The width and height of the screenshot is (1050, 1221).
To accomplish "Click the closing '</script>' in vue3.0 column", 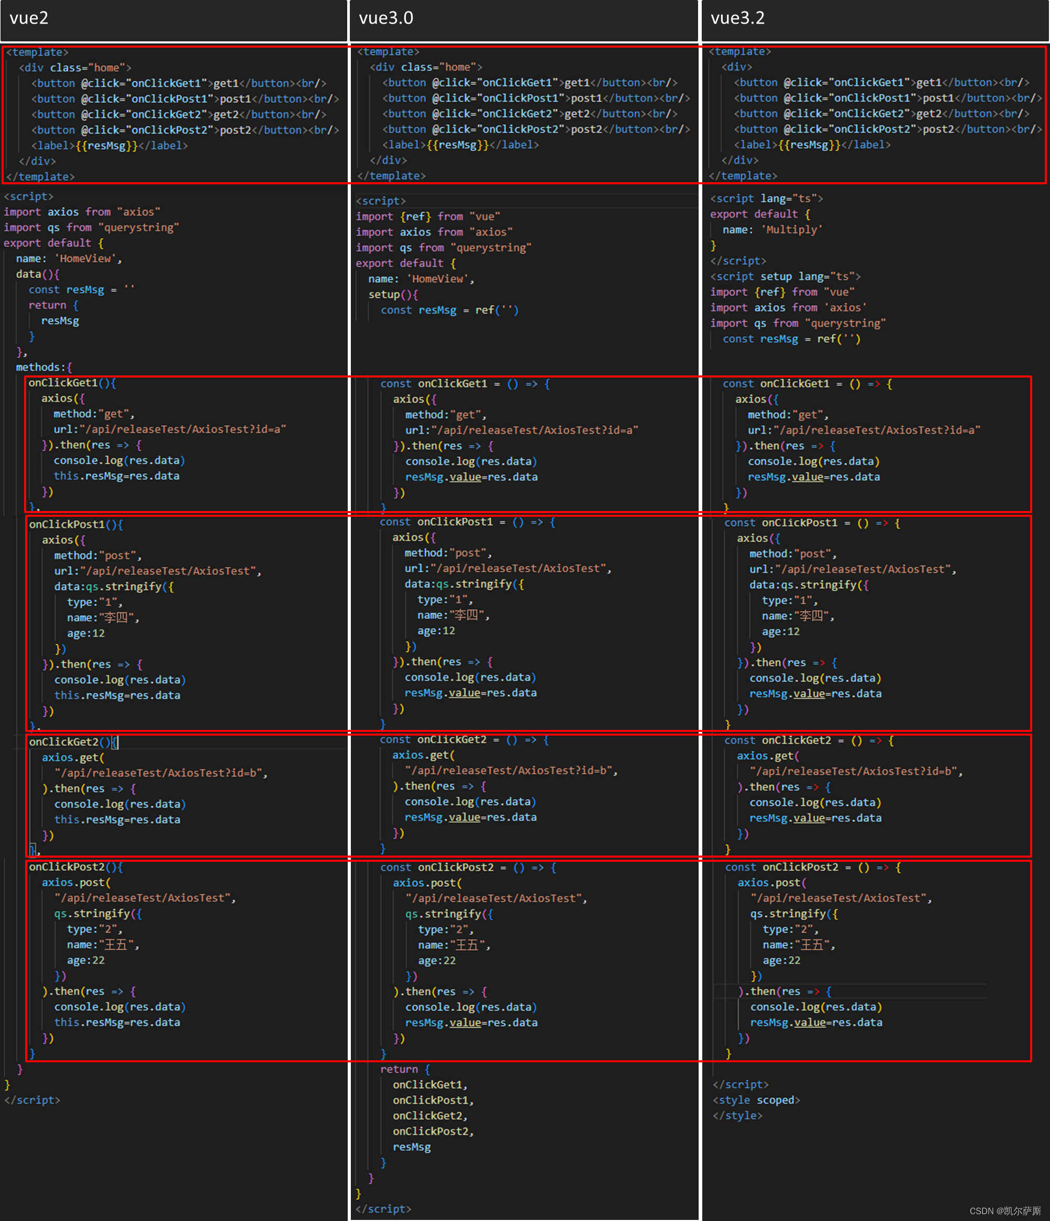I will (x=383, y=1209).
